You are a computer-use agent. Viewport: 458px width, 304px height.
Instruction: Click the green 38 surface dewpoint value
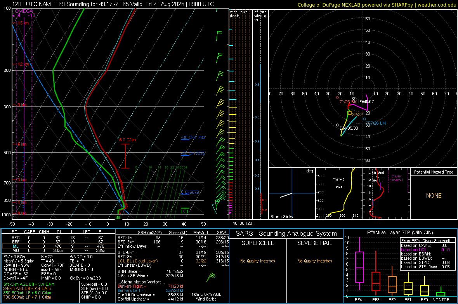(118, 217)
